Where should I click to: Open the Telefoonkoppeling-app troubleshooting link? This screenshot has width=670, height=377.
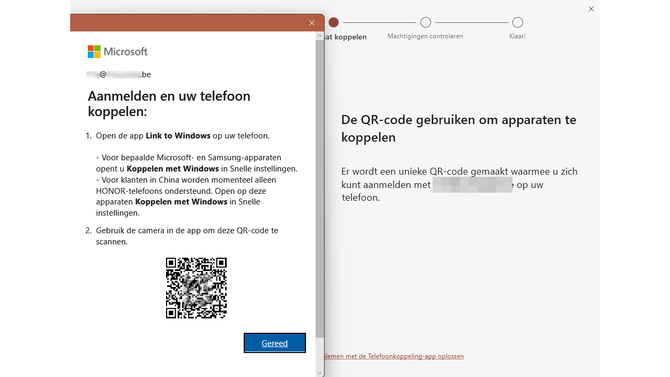(x=393, y=356)
